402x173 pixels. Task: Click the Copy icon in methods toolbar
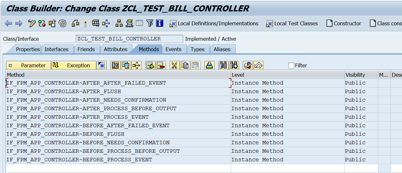(x=185, y=65)
